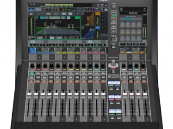Tap the green input meter strip at the top
173x129 pixels.
pos(59,5)
